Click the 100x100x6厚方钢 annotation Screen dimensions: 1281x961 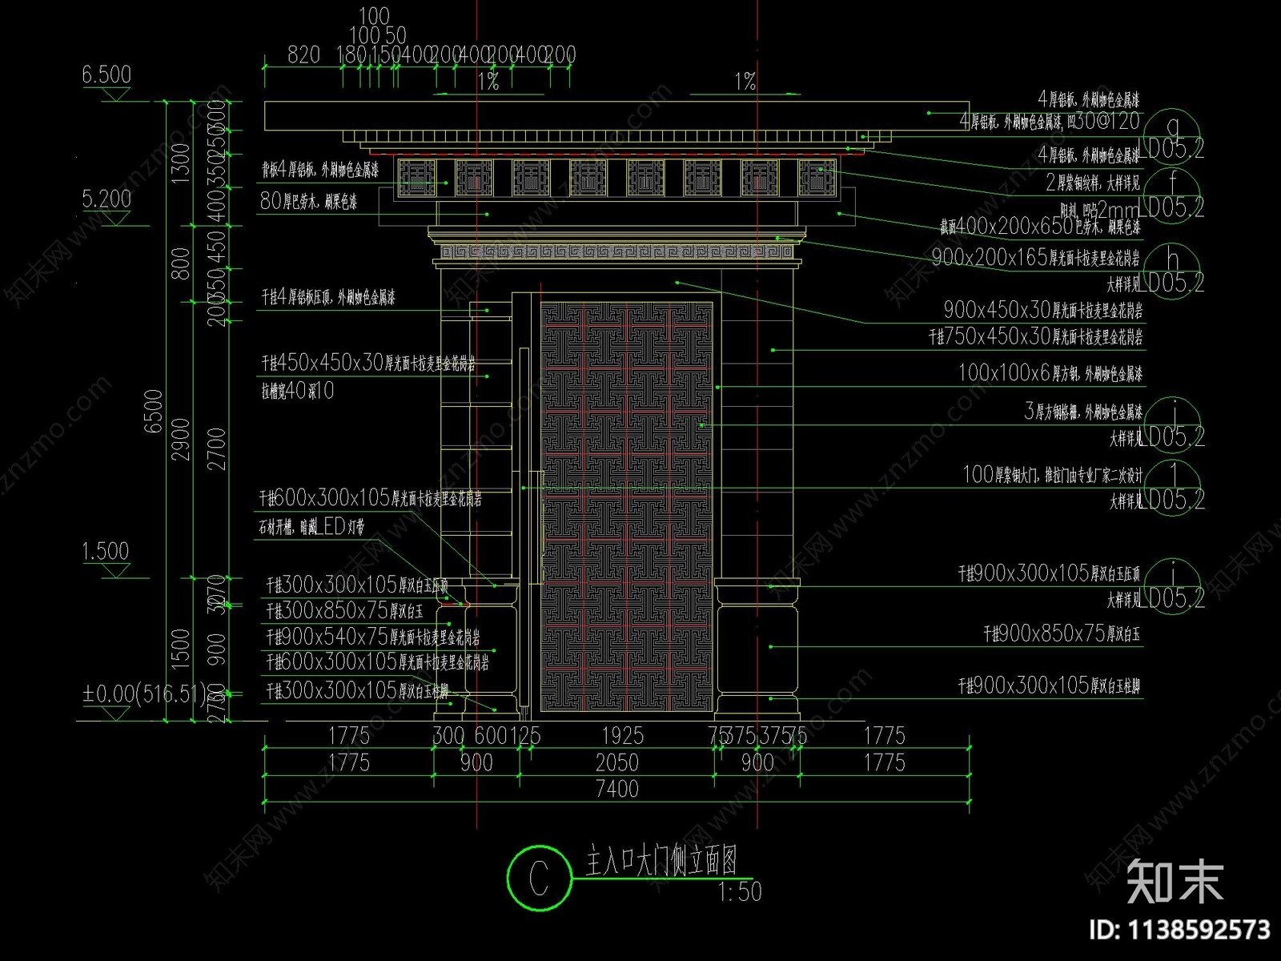(1050, 372)
